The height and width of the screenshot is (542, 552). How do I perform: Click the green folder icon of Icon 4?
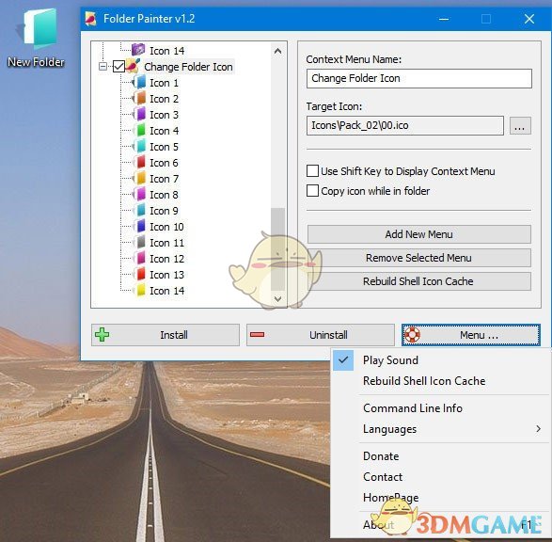(140, 130)
